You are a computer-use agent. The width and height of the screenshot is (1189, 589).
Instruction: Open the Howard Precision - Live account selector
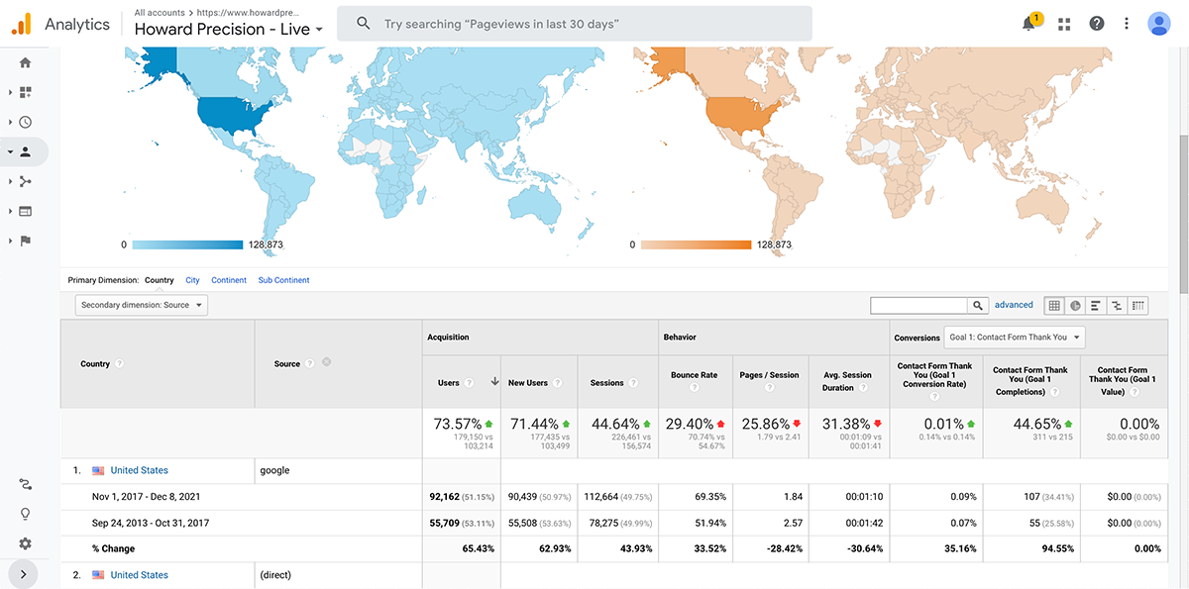[x=229, y=30]
